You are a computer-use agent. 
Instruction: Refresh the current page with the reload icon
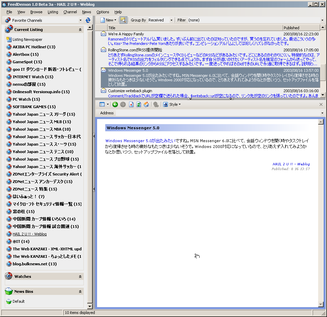click(x=139, y=104)
